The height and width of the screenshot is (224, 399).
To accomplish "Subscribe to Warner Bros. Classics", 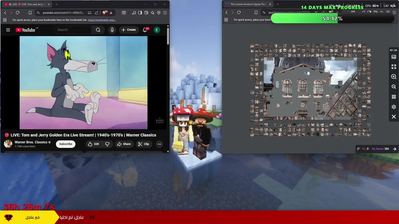I will click(65, 144).
